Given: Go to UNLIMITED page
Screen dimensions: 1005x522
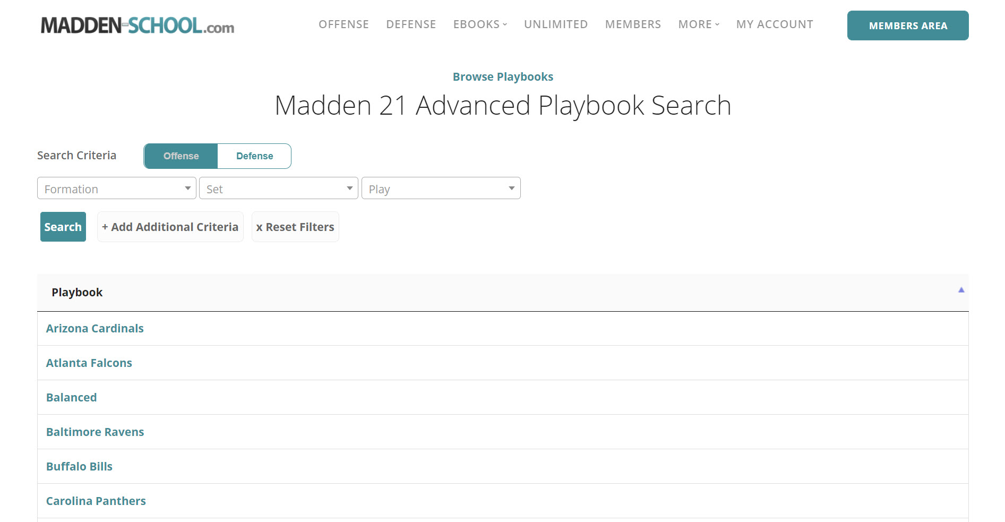Looking at the screenshot, I should 556,24.
